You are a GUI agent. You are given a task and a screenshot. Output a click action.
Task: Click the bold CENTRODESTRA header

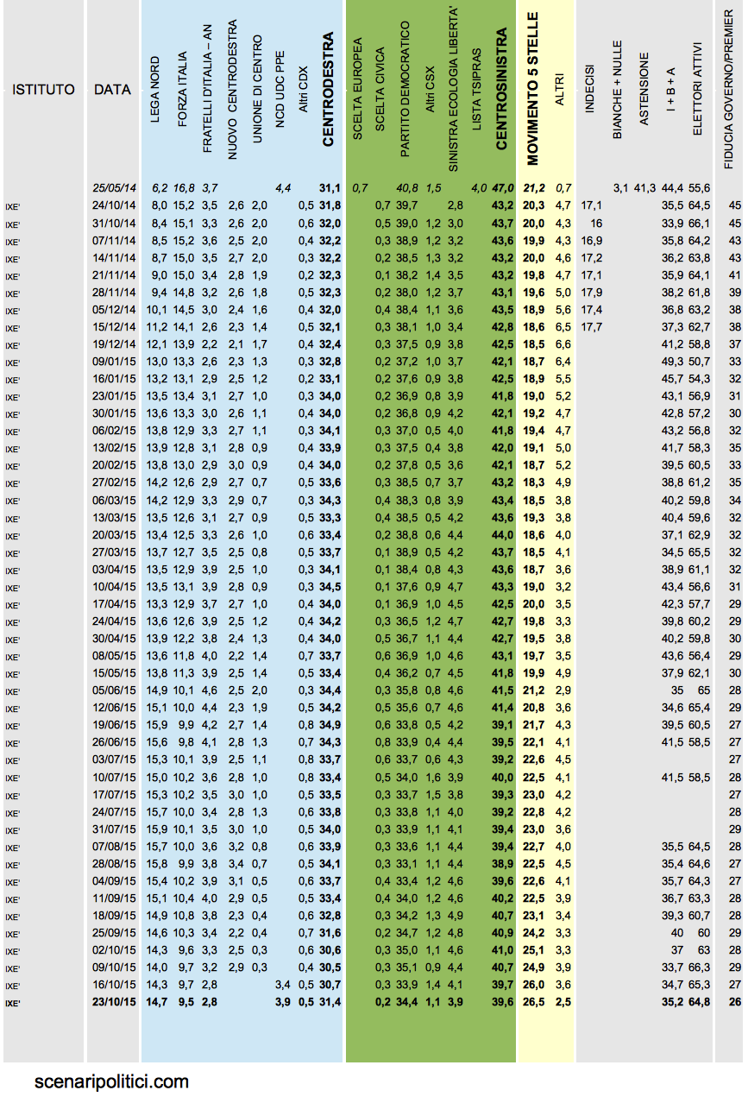click(x=328, y=90)
